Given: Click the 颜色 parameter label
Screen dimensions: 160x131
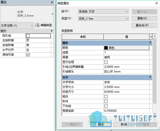Looking at the screenshot, I should (x=65, y=48).
